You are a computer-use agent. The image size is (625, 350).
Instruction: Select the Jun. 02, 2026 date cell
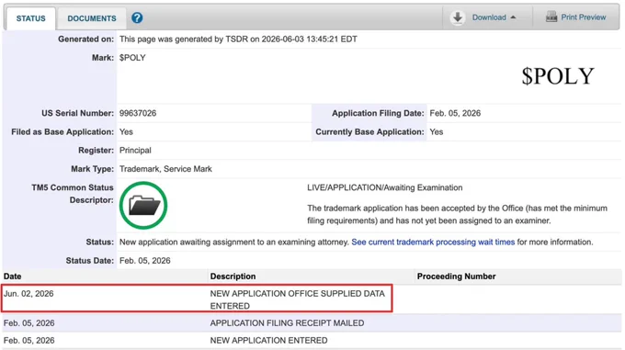pos(28,293)
